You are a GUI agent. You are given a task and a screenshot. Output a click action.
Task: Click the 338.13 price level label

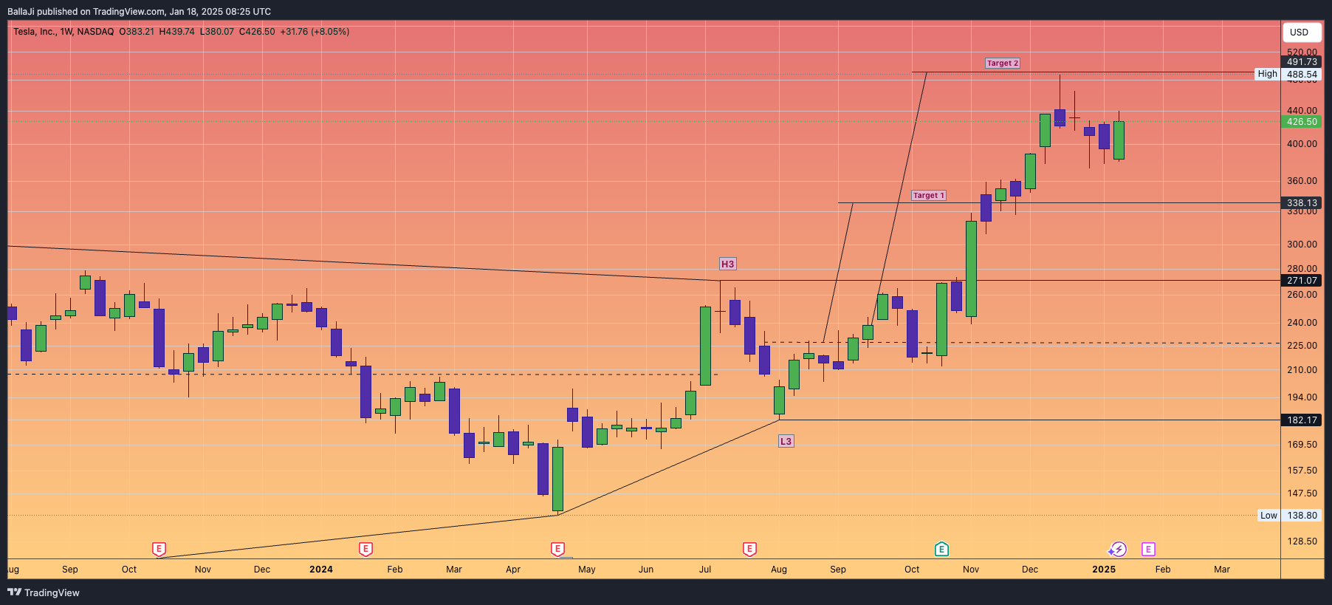tap(1302, 203)
